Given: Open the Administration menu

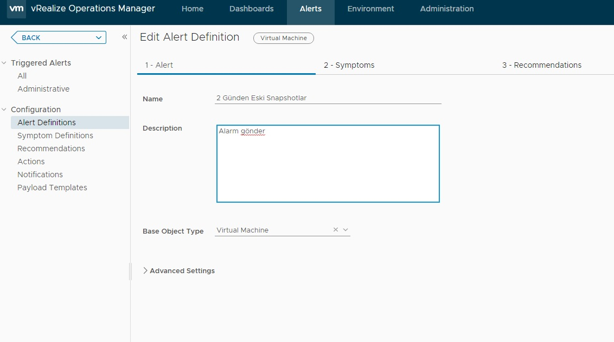Looking at the screenshot, I should [446, 9].
